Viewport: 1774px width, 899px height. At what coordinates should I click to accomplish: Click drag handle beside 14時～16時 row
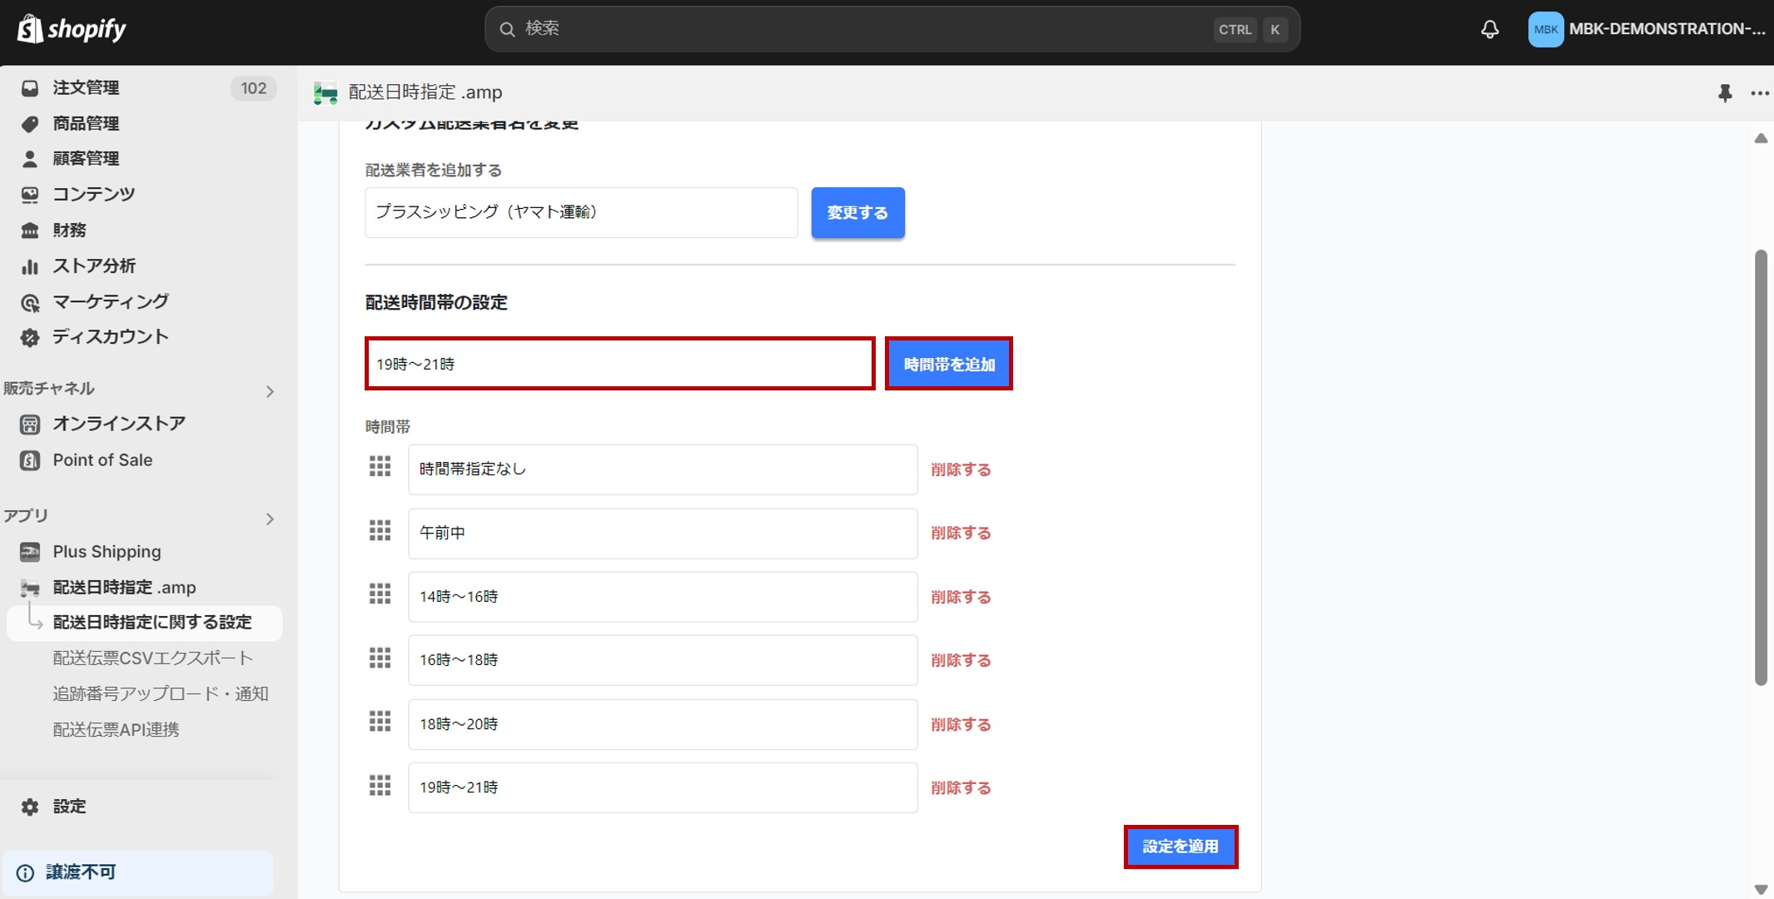(x=380, y=594)
